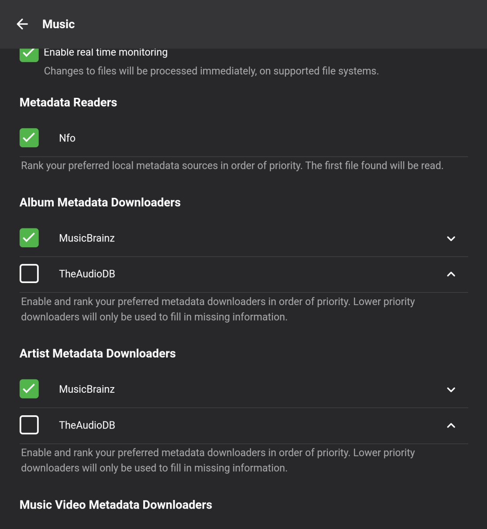
Task: Move TheAudioDB up in Album Metadata Downloaders
Action: 451,274
